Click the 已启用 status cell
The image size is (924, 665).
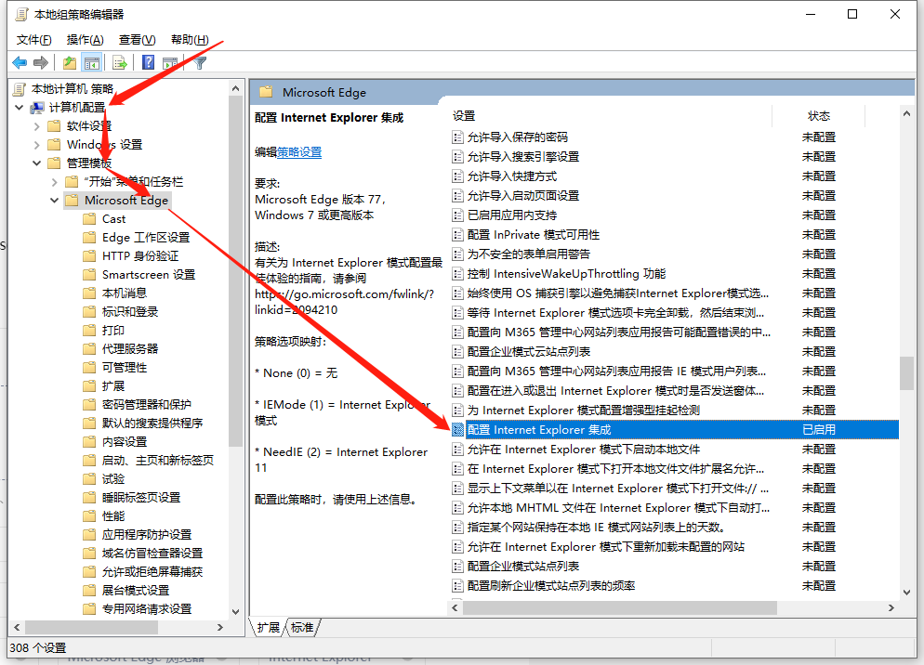[x=819, y=430]
